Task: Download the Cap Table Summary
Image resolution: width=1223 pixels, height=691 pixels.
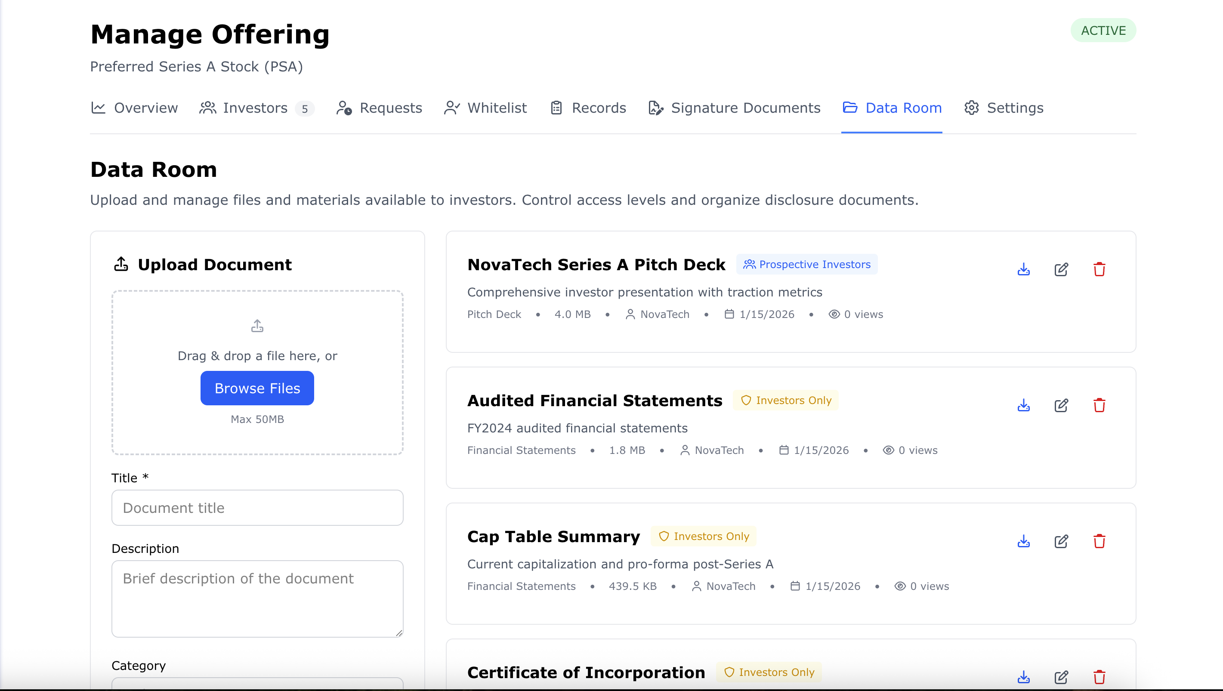Action: [1024, 541]
